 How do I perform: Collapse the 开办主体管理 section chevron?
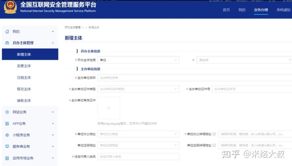(x=53, y=43)
